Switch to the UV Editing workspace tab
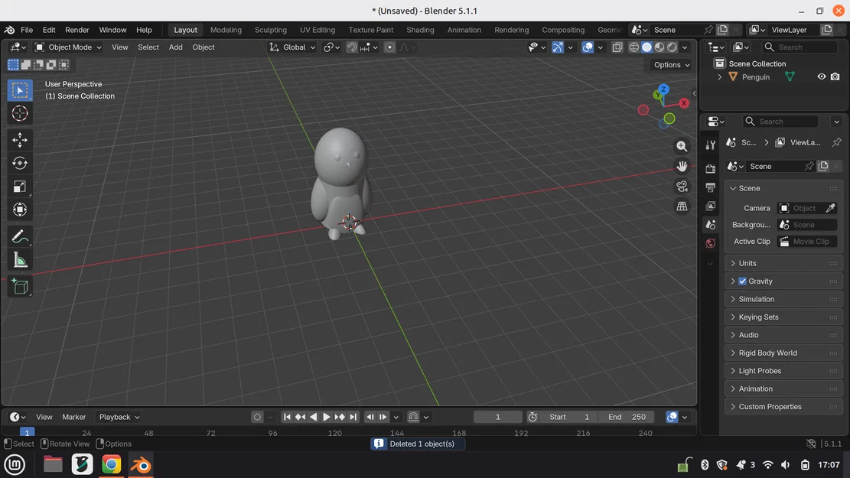Image resolution: width=850 pixels, height=478 pixels. pyautogui.click(x=318, y=30)
